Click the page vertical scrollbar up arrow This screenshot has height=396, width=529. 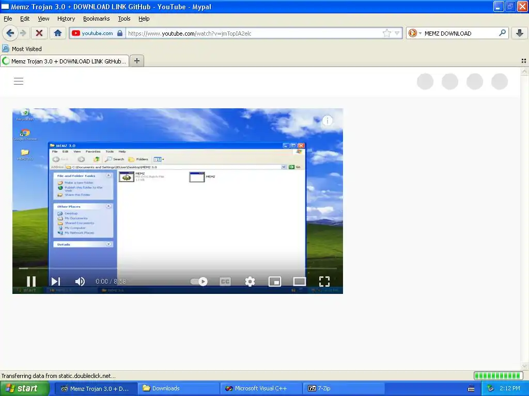coord(524,71)
